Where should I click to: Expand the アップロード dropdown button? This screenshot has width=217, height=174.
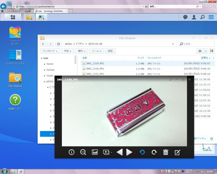click(x=50, y=51)
